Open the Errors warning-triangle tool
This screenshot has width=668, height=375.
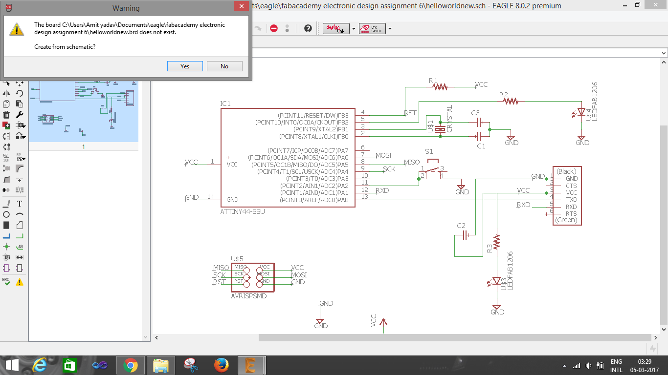pyautogui.click(x=20, y=282)
